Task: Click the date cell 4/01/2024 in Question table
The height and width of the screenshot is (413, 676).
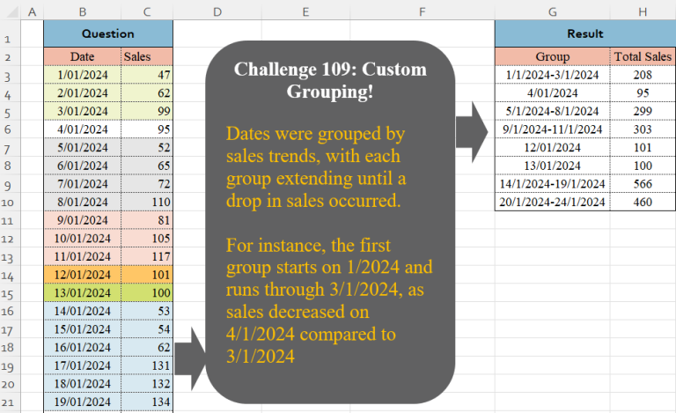Action: 82,129
